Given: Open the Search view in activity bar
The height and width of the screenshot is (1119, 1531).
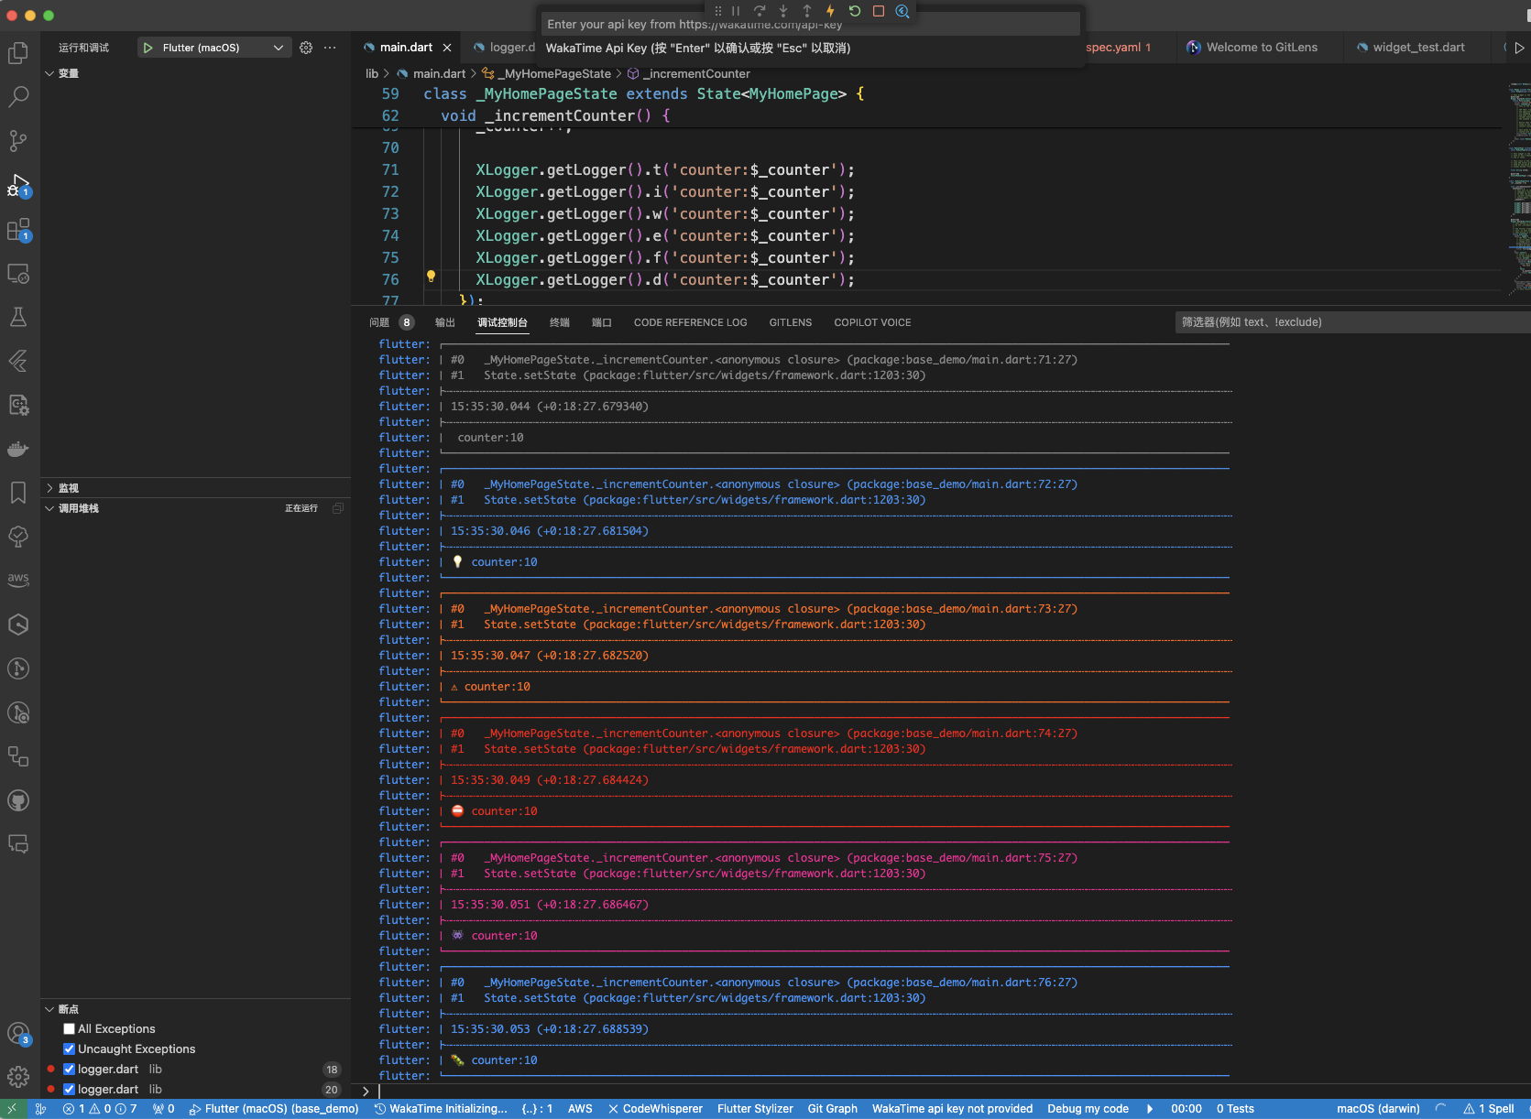Looking at the screenshot, I should [18, 97].
